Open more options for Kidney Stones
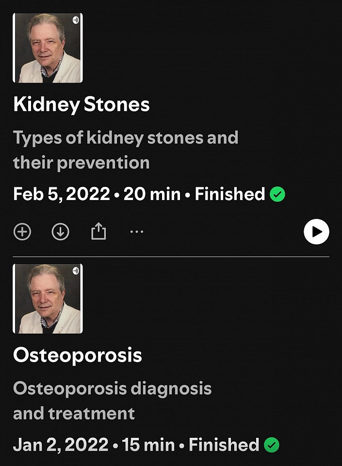This screenshot has width=342, height=466. (137, 232)
